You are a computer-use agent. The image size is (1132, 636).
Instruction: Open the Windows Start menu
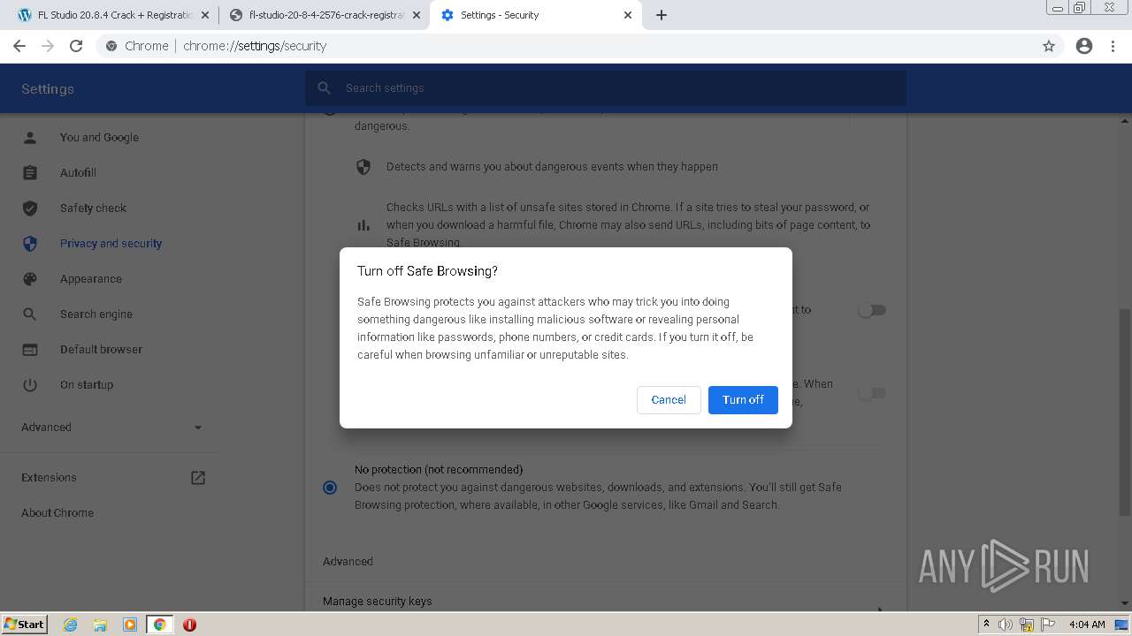(x=24, y=625)
